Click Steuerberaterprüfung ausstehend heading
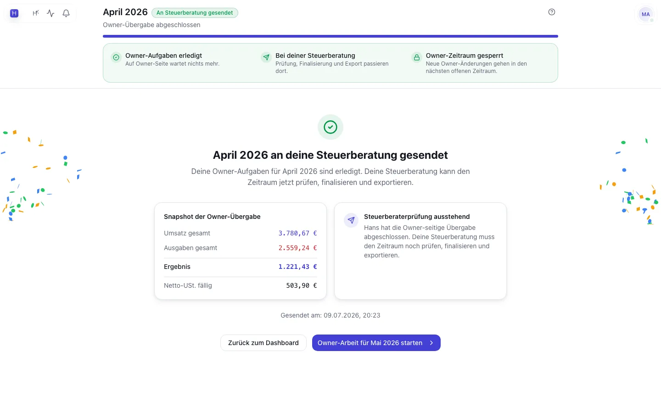The height and width of the screenshot is (413, 661). pos(417,217)
